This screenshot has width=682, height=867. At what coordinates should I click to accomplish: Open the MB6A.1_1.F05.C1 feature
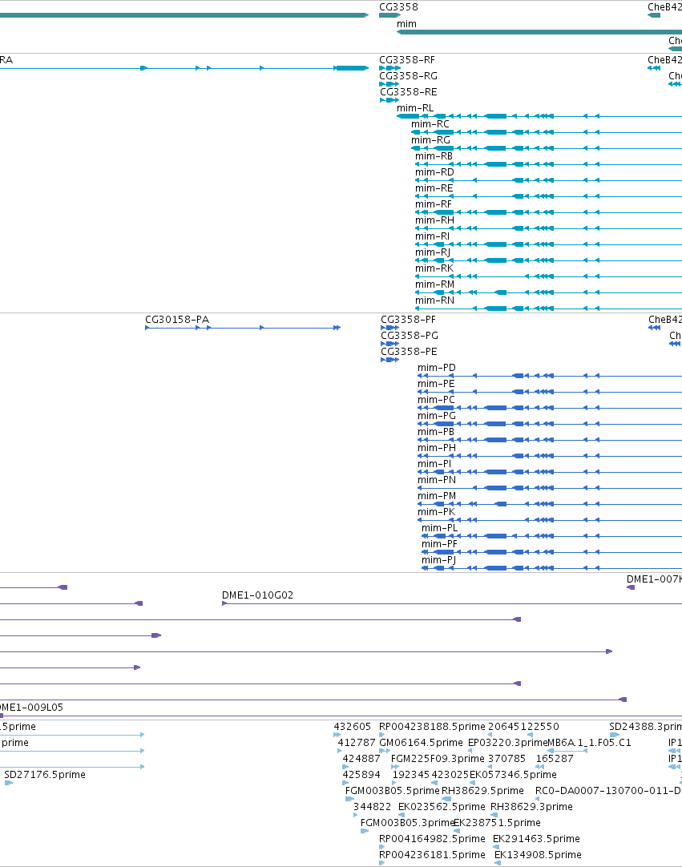point(589,743)
